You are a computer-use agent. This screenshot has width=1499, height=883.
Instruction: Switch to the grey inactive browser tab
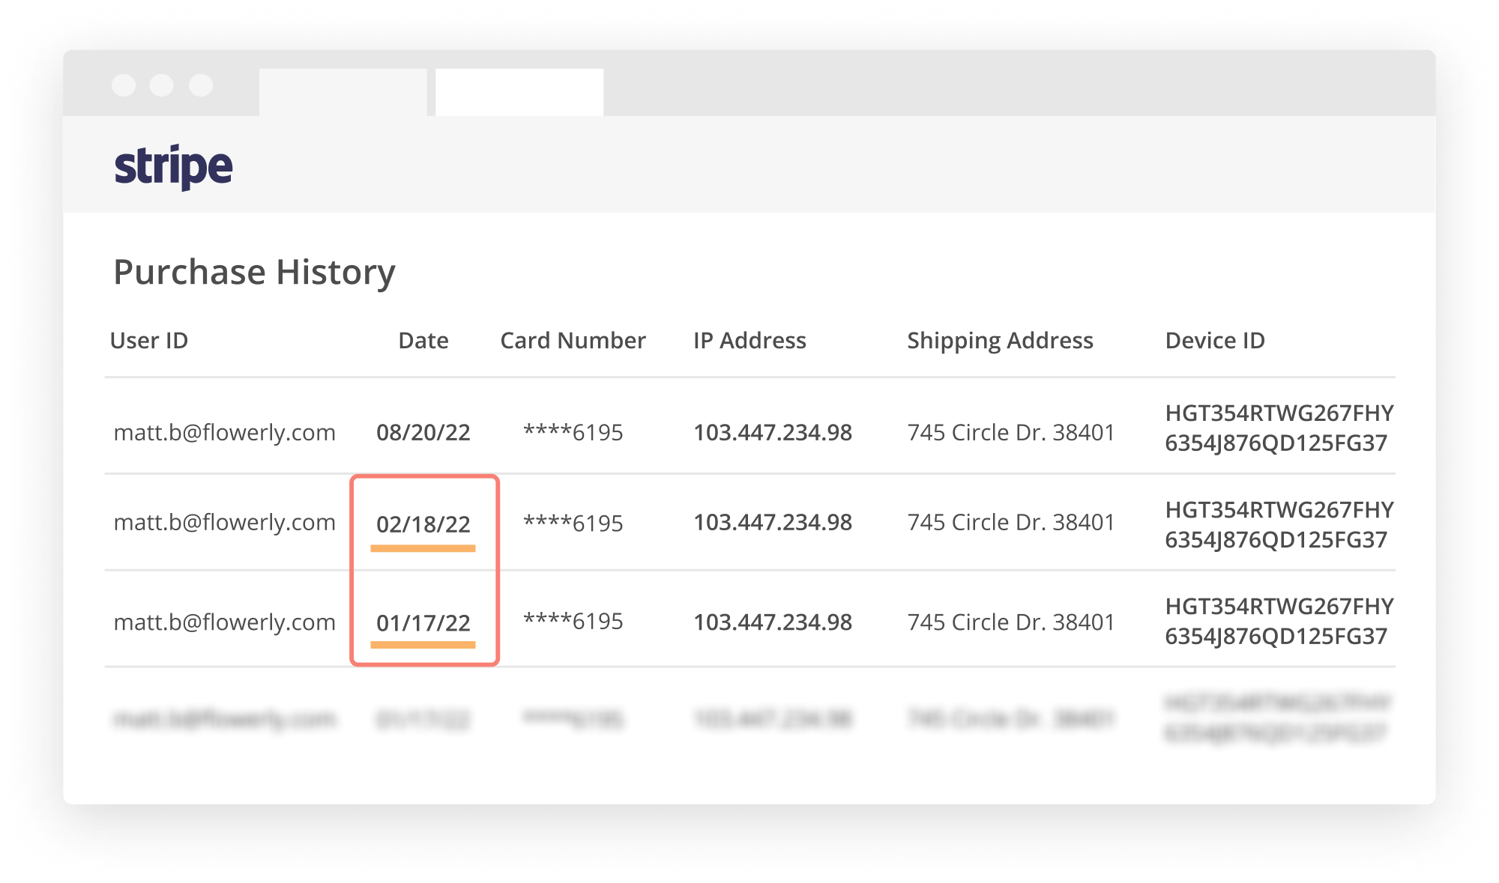[x=343, y=92]
